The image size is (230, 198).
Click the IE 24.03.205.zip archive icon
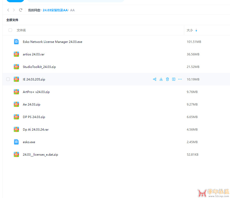coord(16,79)
